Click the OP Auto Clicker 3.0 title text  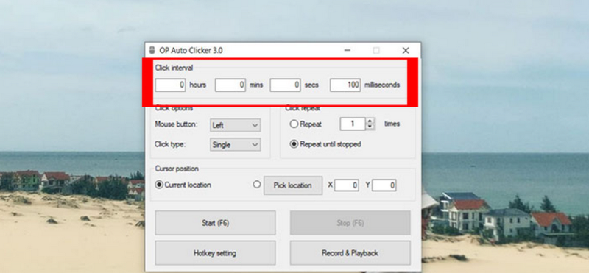(x=191, y=50)
